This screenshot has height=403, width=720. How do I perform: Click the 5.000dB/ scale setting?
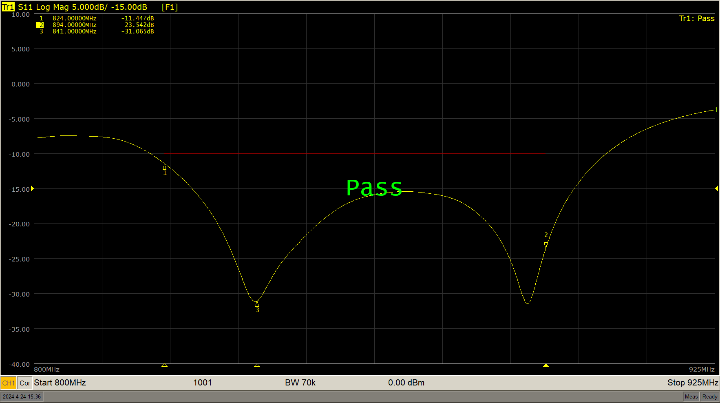click(90, 7)
